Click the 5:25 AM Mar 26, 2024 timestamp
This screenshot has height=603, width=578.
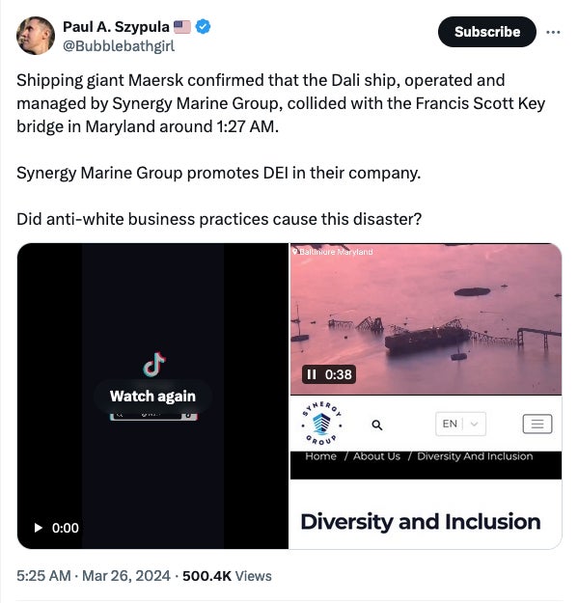(94, 576)
